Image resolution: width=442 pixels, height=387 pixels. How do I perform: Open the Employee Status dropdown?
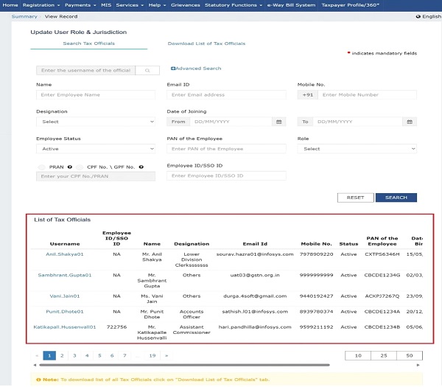pyautogui.click(x=96, y=149)
